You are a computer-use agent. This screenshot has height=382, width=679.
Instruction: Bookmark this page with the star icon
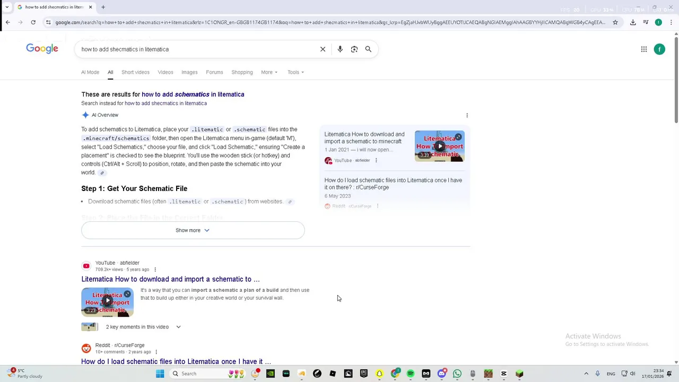pyautogui.click(x=615, y=22)
